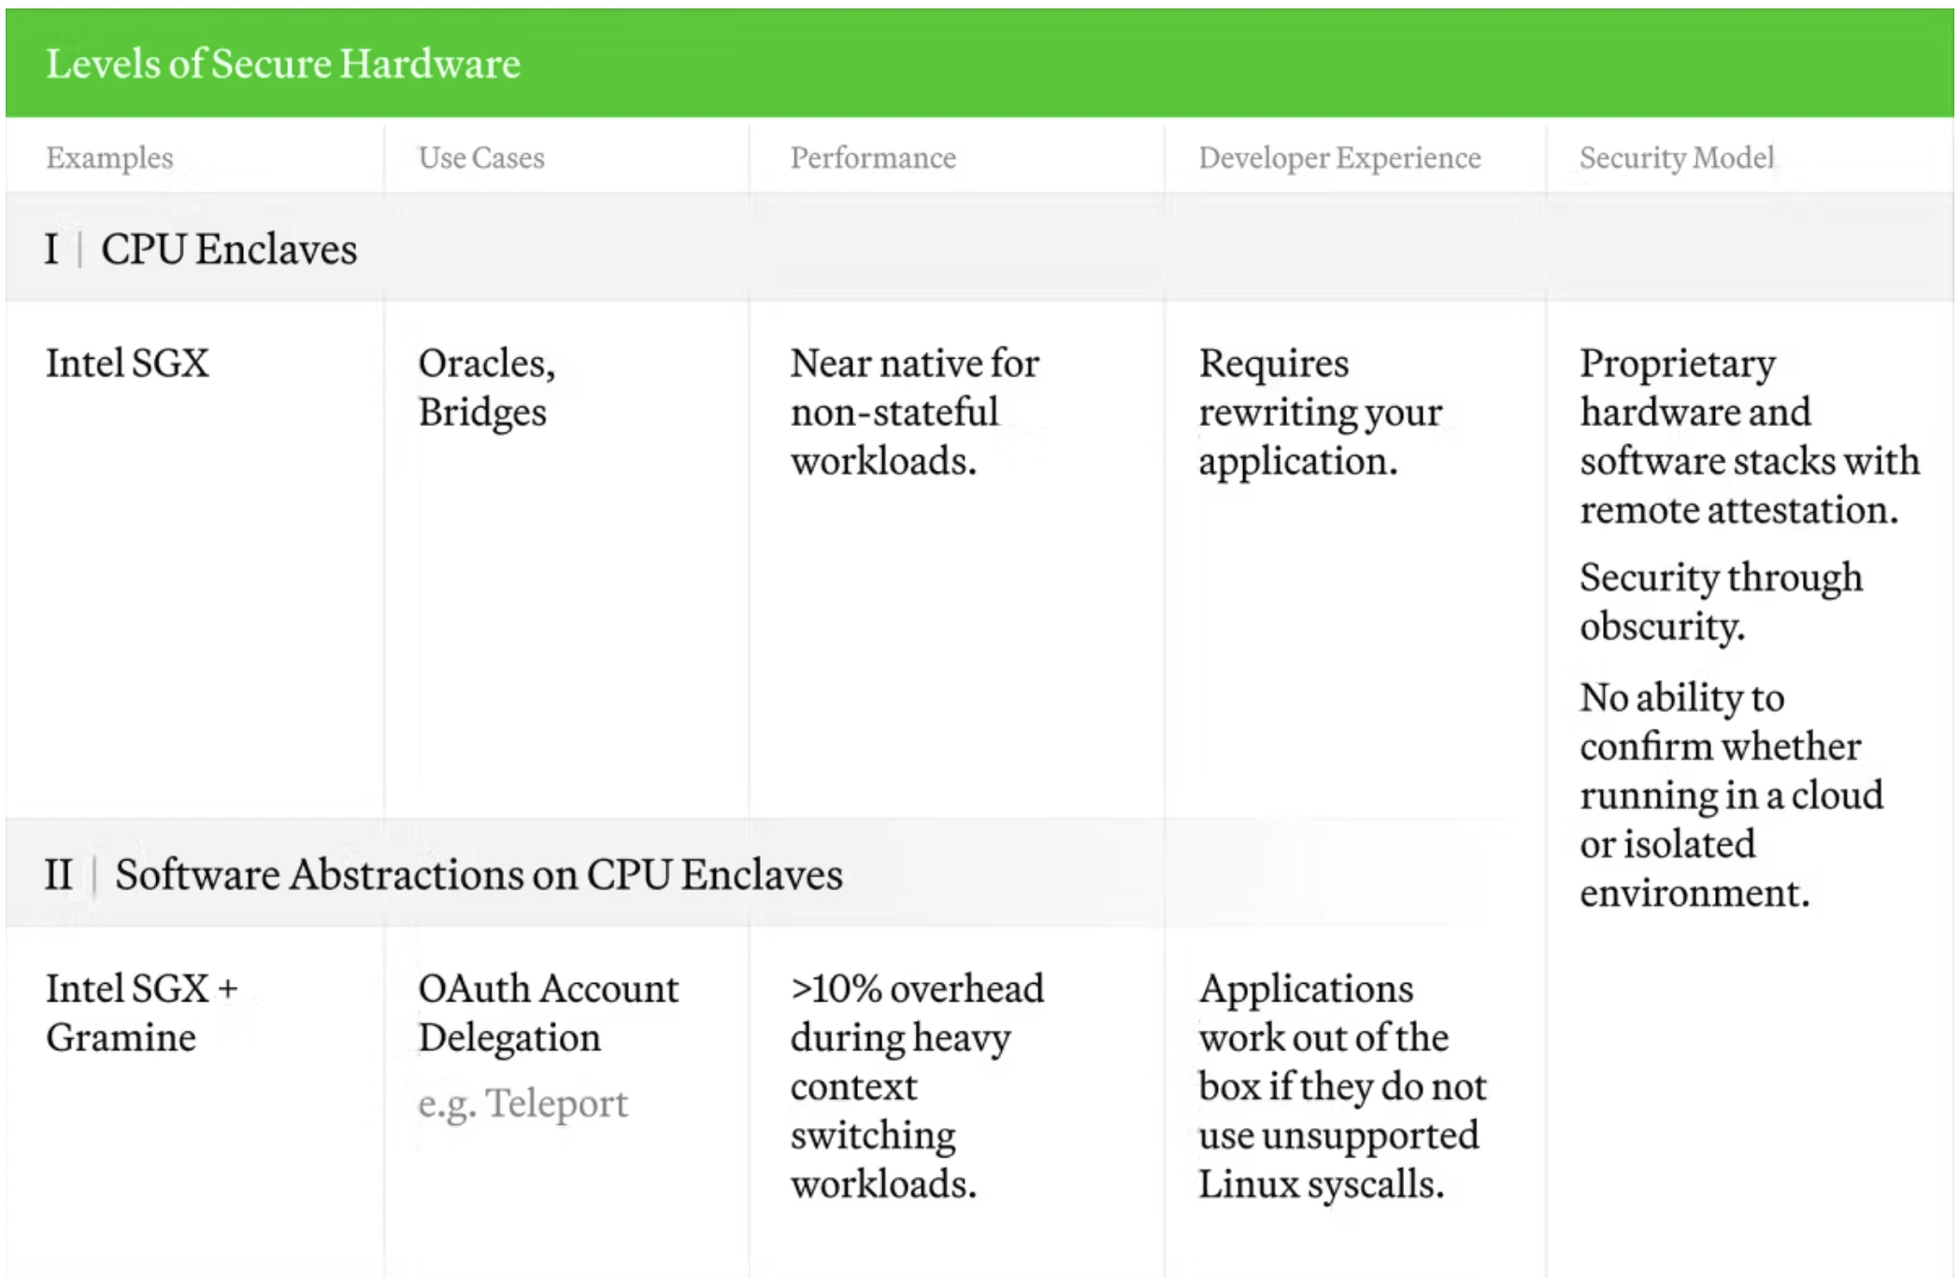This screenshot has height=1278, width=1959.
Task: Click the "Near native for non-stateful workloads" text
Action: pyautogui.click(x=914, y=412)
